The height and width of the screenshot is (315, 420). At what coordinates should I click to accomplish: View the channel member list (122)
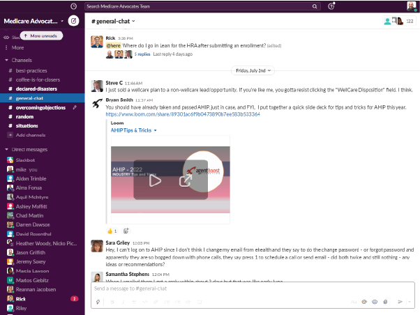click(x=400, y=21)
